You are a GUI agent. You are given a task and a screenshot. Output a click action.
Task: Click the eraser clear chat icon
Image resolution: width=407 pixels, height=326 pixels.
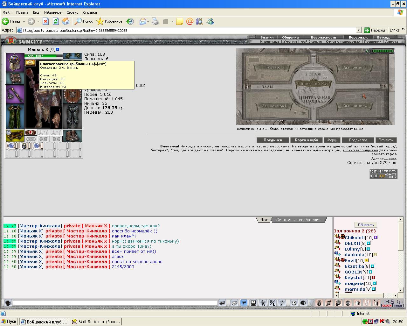pyautogui.click(x=234, y=303)
